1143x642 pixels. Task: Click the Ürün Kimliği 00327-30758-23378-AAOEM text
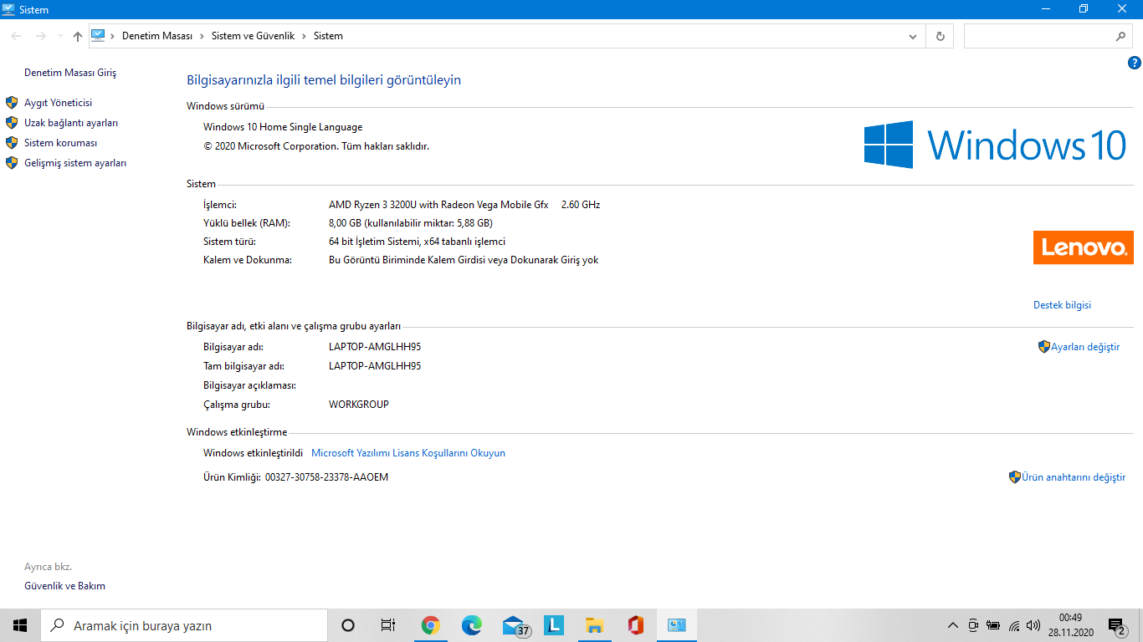click(x=296, y=477)
